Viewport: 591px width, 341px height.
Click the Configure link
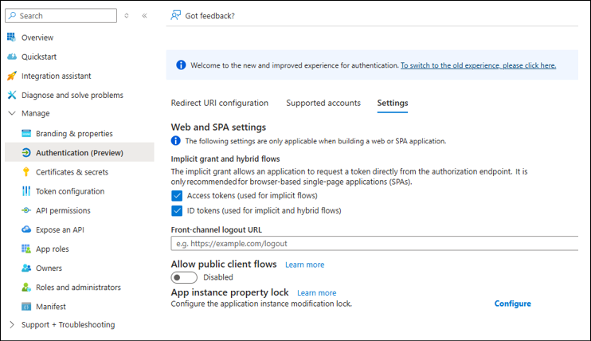pyautogui.click(x=513, y=304)
